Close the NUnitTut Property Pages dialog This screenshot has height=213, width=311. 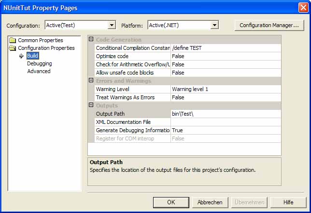point(303,8)
